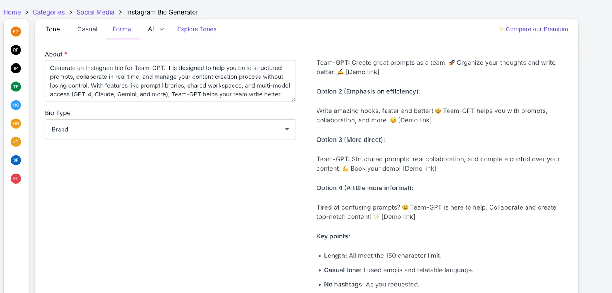The width and height of the screenshot is (612, 293).
Task: Open the Bio Type dropdown showing Brand
Action: [x=170, y=129]
